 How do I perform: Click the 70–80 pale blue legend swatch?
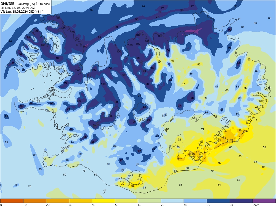(172, 201)
